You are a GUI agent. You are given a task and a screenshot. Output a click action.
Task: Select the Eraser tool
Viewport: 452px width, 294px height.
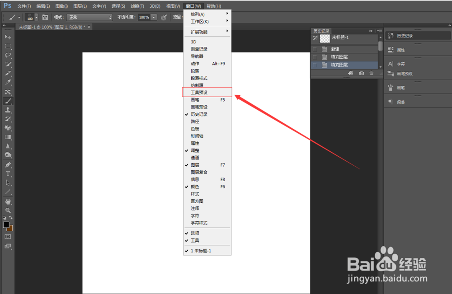[x=8, y=128]
